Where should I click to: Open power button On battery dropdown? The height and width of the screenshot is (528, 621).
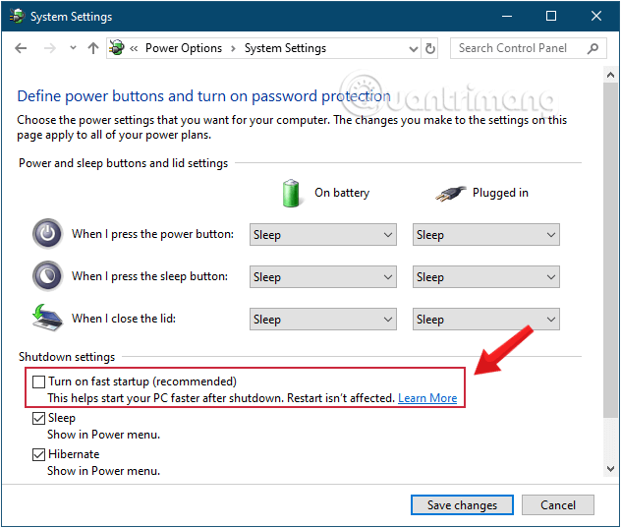point(322,235)
